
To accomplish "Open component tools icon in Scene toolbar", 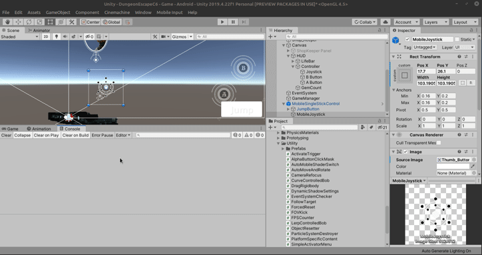I will pyautogui.click(x=155, y=37).
